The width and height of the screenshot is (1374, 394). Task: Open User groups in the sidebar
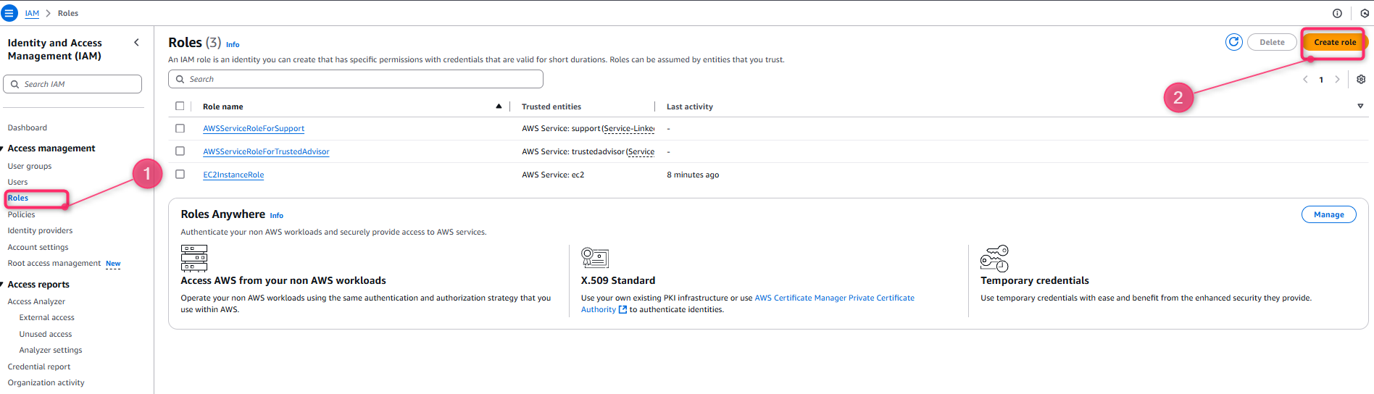(30, 167)
